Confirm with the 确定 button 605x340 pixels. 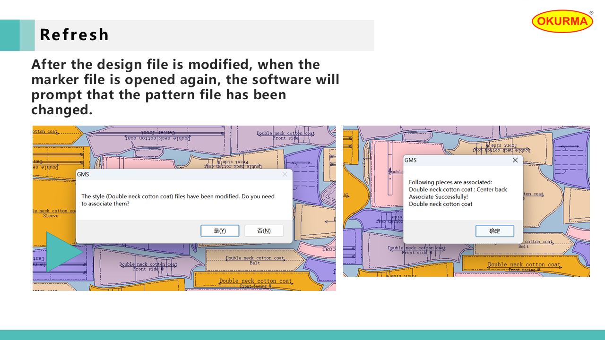point(494,231)
